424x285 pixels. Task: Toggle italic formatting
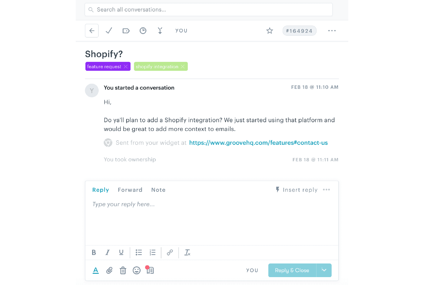108,252
